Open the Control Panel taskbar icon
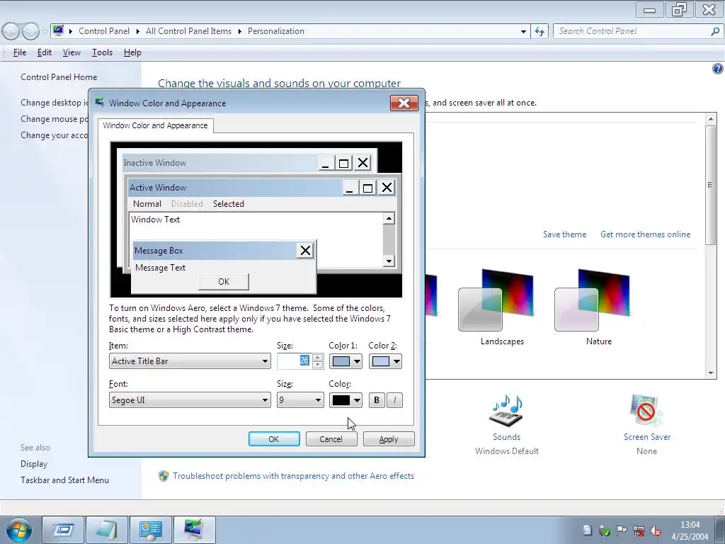The height and width of the screenshot is (544, 725). click(150, 530)
